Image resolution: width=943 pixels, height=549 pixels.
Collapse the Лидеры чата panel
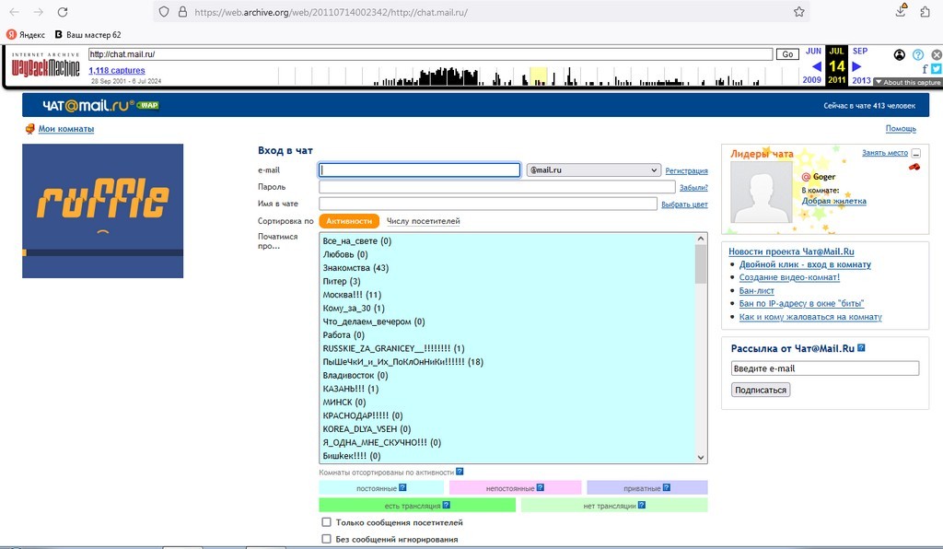click(916, 153)
